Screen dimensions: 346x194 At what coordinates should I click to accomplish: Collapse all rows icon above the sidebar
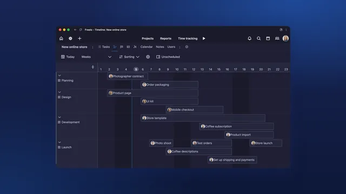pos(93,67)
